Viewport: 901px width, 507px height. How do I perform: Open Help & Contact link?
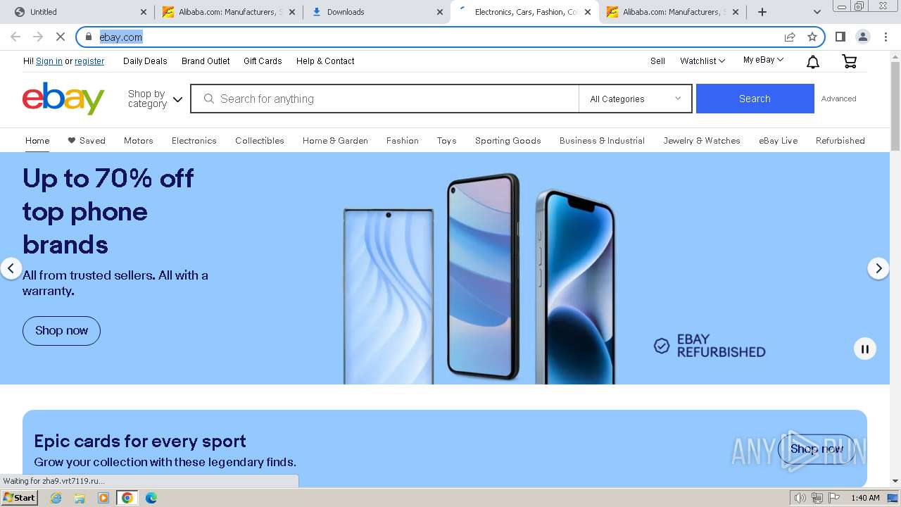click(325, 61)
